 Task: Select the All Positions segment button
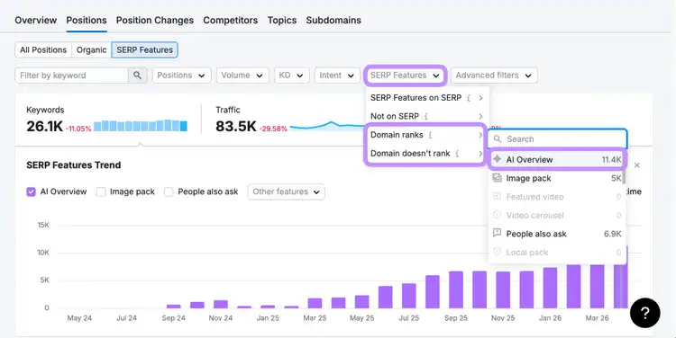coord(43,49)
